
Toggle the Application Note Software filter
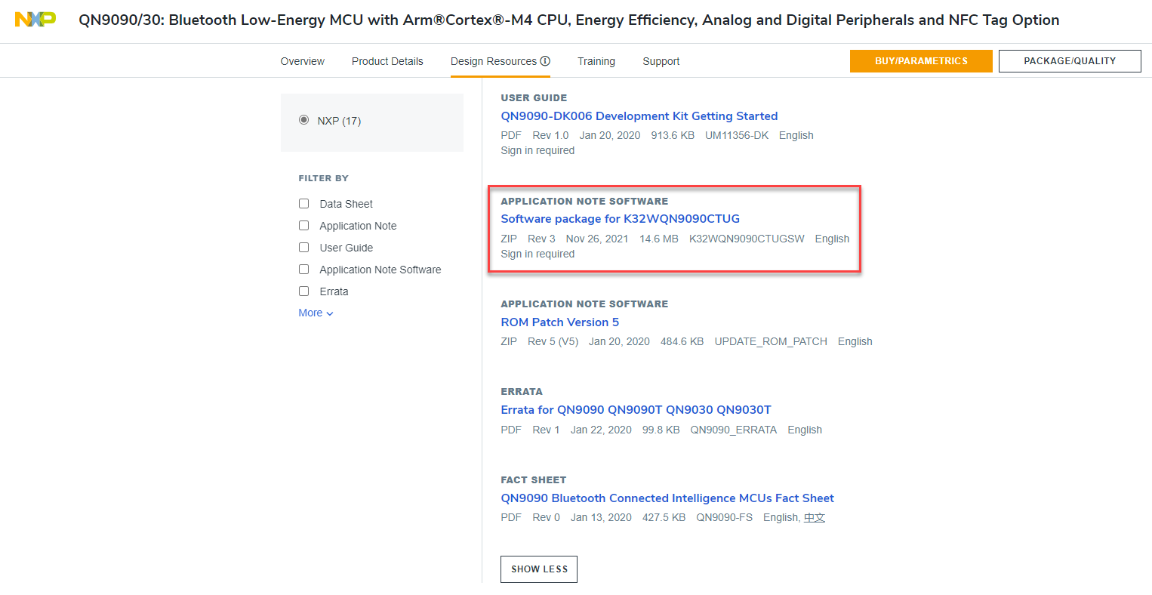coord(303,270)
